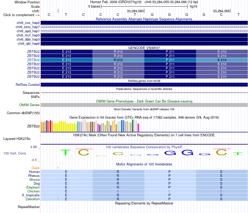This screenshot has width=248, height=213.
Task: Click 'Multiz Alignments of 100 Vertebrates' title
Action: [144, 164]
